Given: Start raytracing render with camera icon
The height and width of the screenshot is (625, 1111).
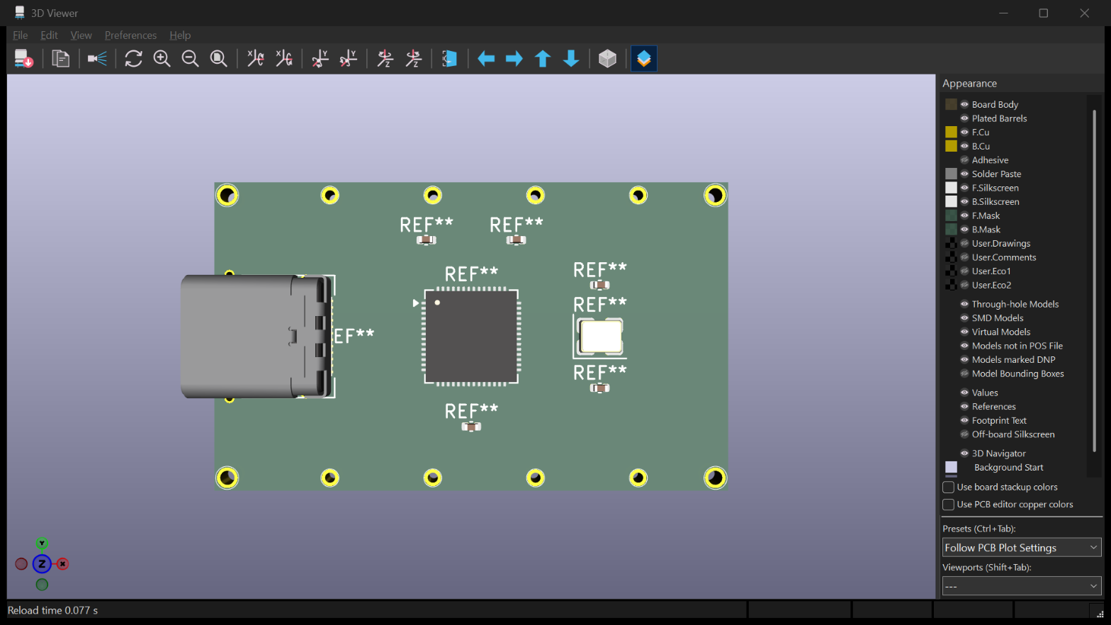Looking at the screenshot, I should pos(97,59).
